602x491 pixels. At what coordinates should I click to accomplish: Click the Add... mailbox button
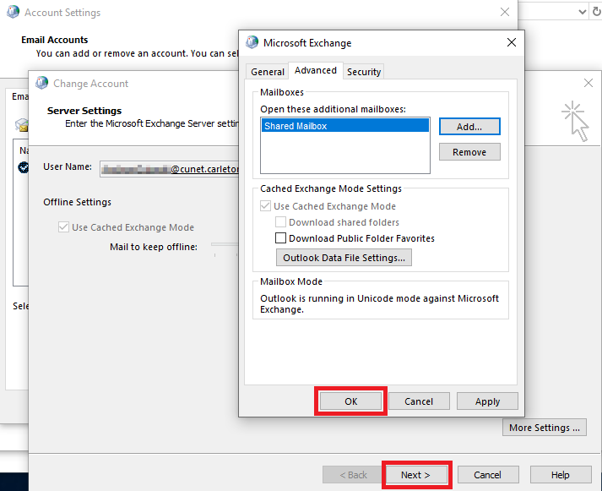[x=469, y=127]
